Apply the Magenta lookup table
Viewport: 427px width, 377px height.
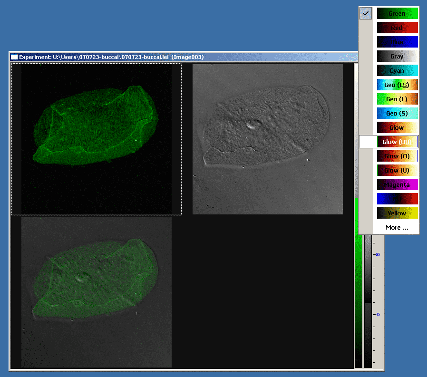[397, 184]
